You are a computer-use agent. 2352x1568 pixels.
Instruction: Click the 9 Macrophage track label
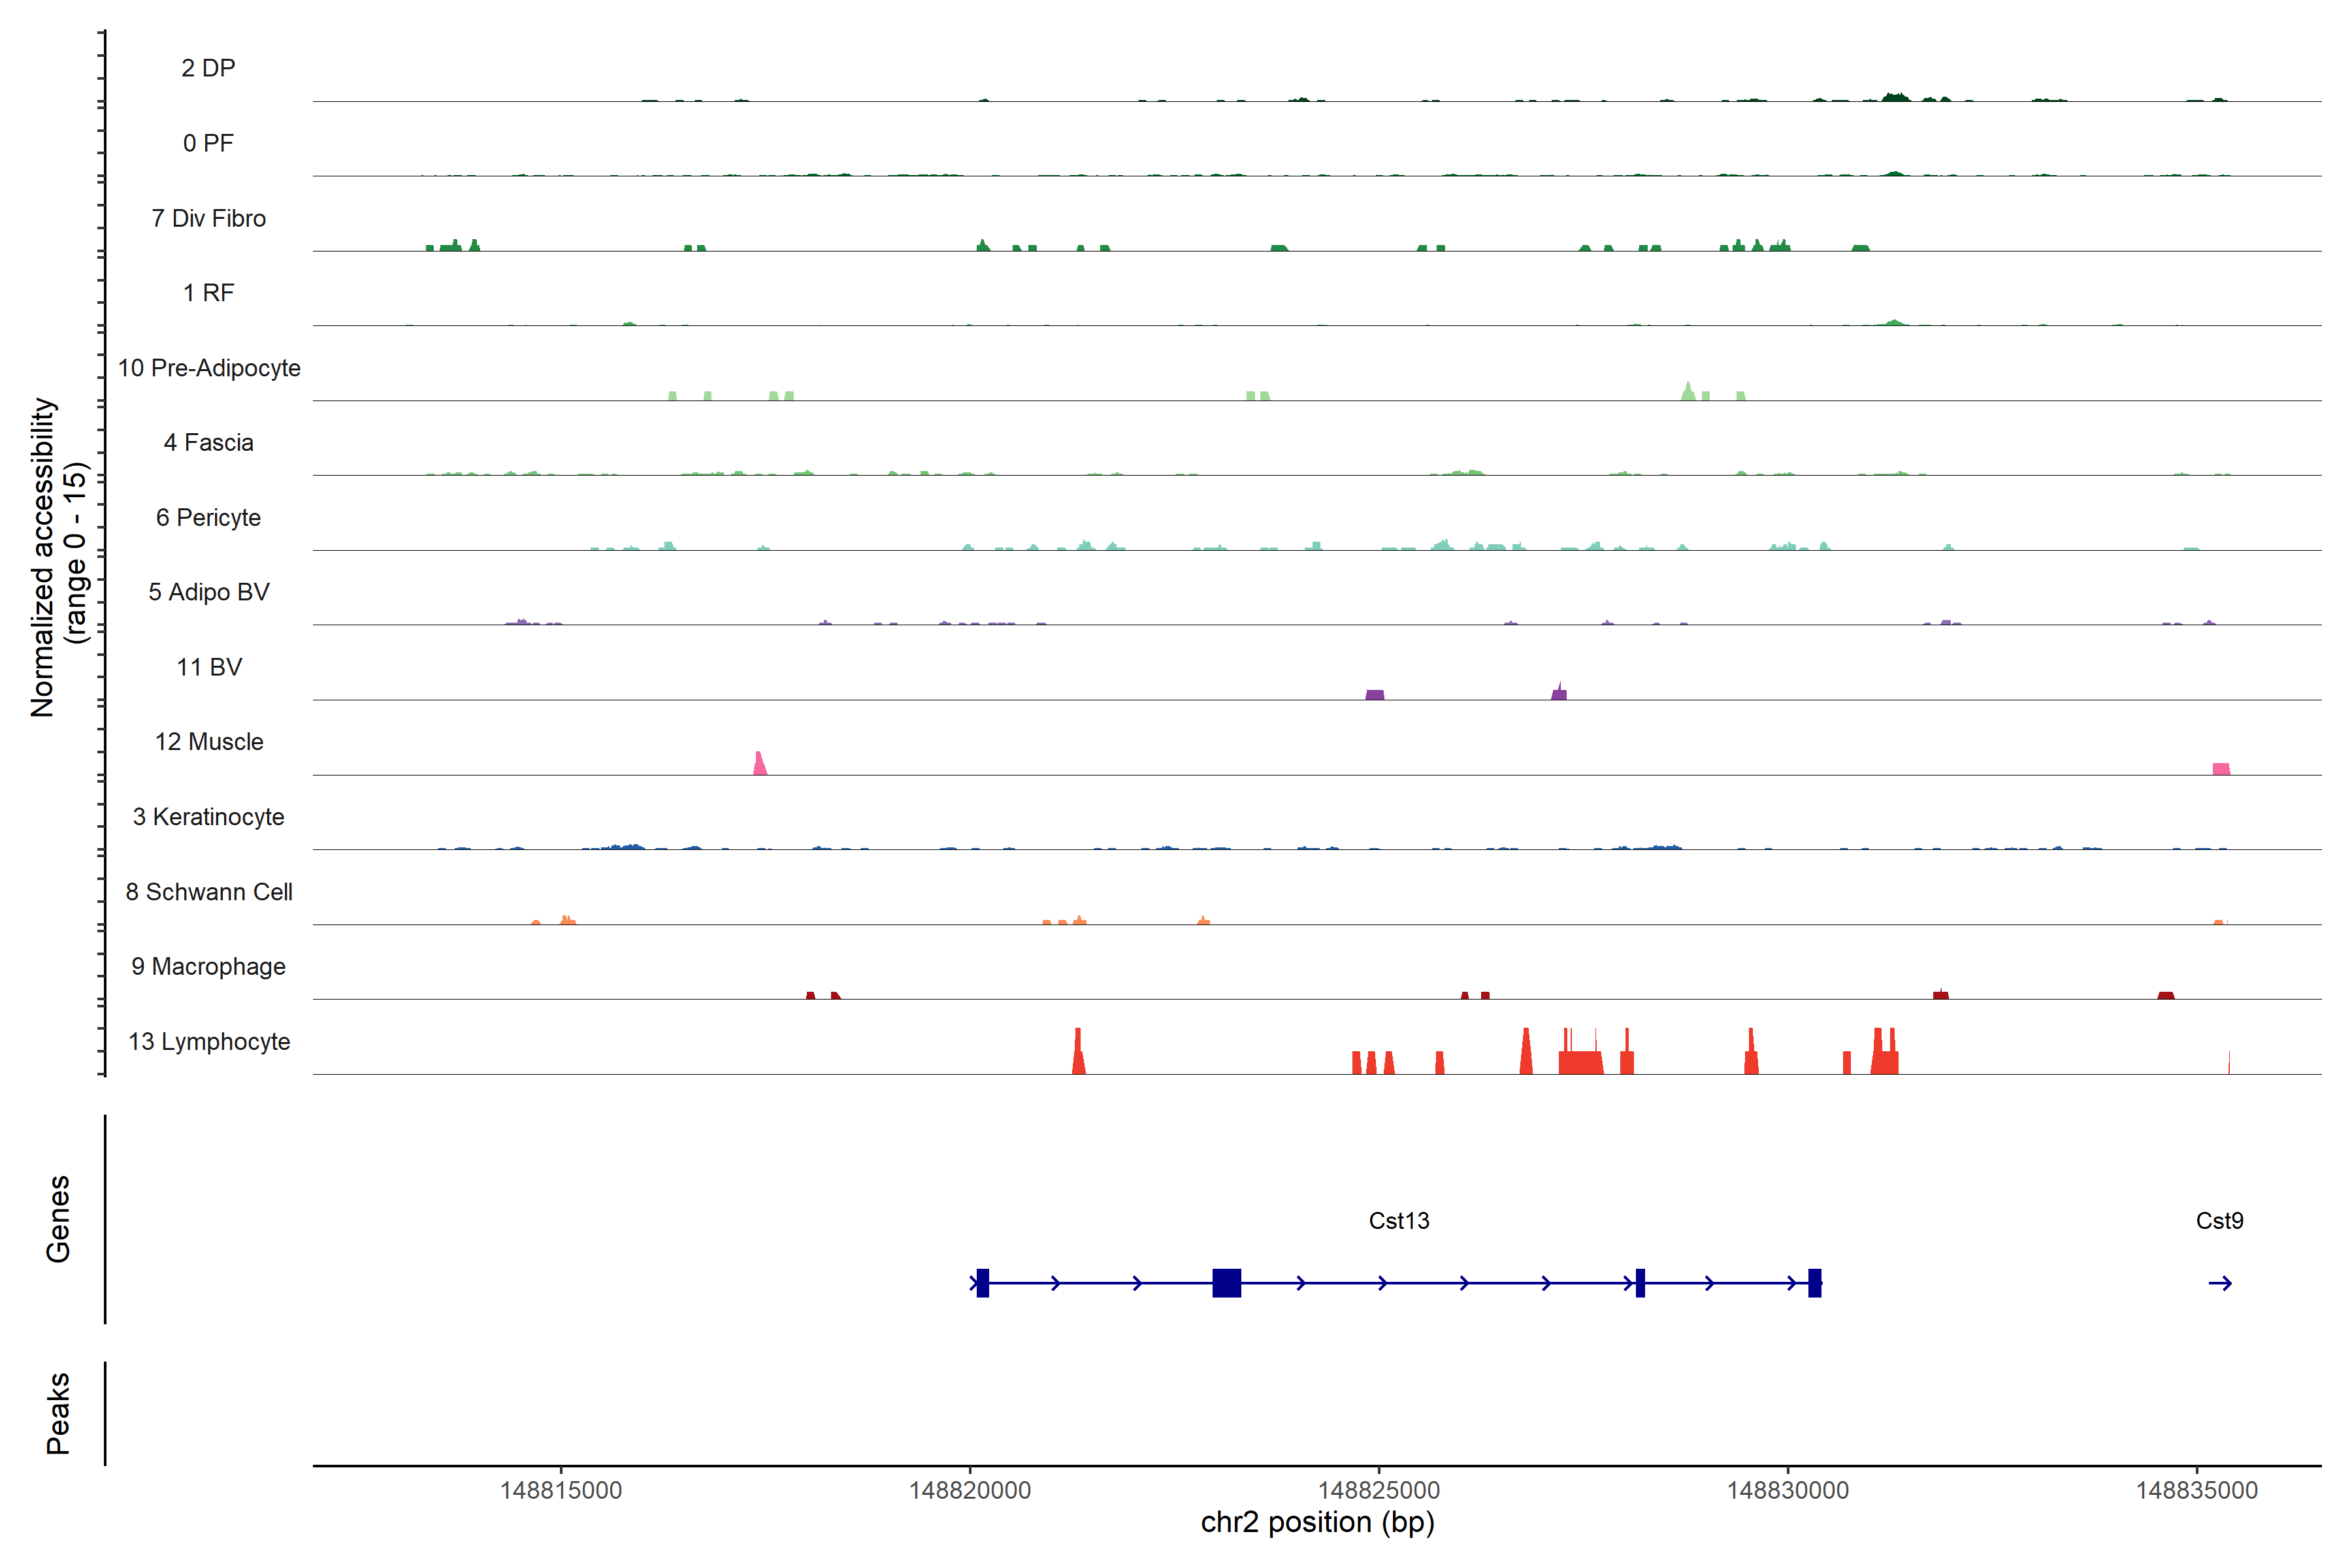(209, 967)
